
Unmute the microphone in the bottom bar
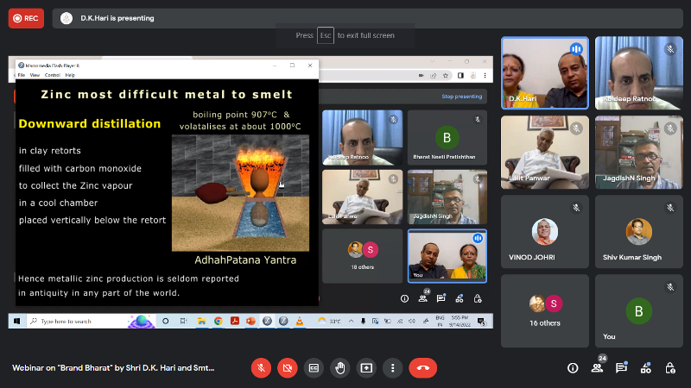pos(261,367)
